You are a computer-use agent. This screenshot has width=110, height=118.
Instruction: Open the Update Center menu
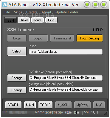click(67, 12)
